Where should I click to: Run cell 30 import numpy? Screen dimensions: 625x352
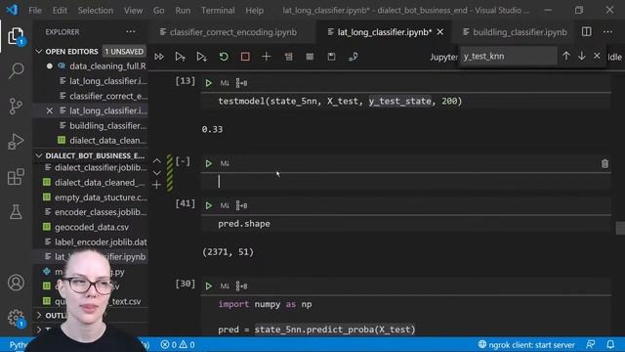click(208, 286)
